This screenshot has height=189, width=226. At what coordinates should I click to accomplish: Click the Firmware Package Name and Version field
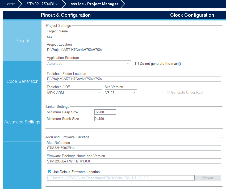[x=134, y=161]
